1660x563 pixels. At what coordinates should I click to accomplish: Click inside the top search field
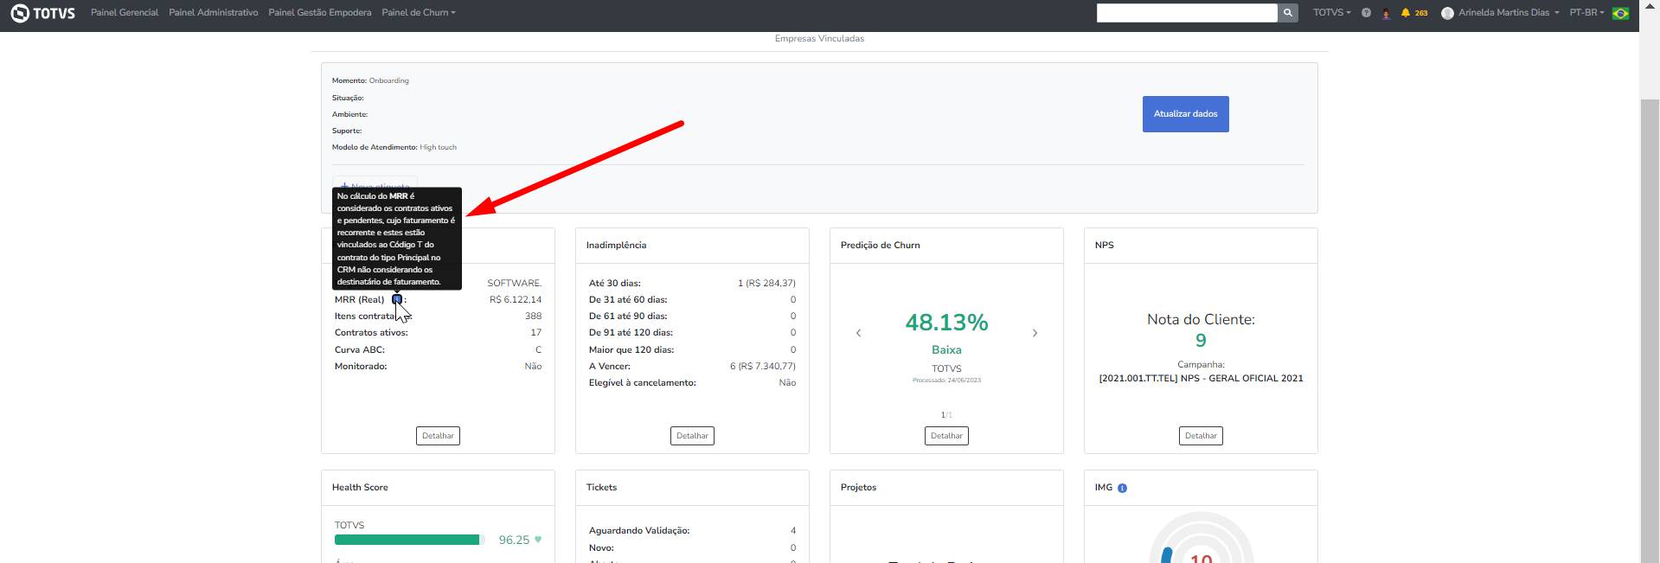(x=1187, y=12)
